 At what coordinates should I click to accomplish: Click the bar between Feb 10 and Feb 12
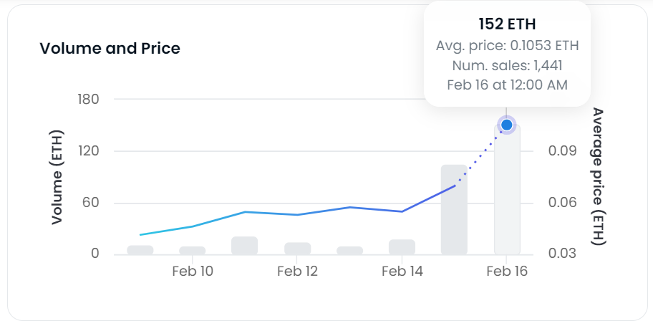(x=245, y=245)
